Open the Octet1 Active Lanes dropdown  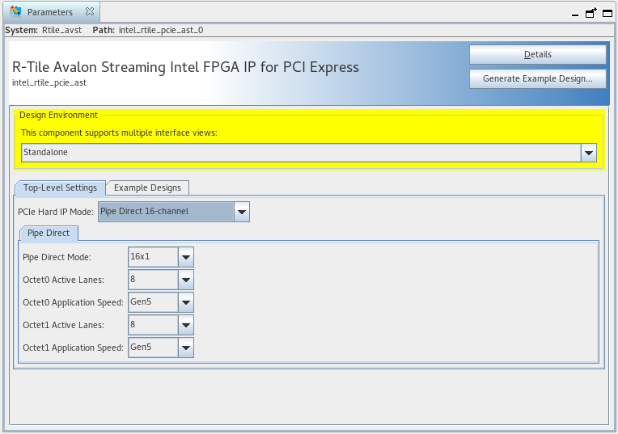tap(186, 325)
